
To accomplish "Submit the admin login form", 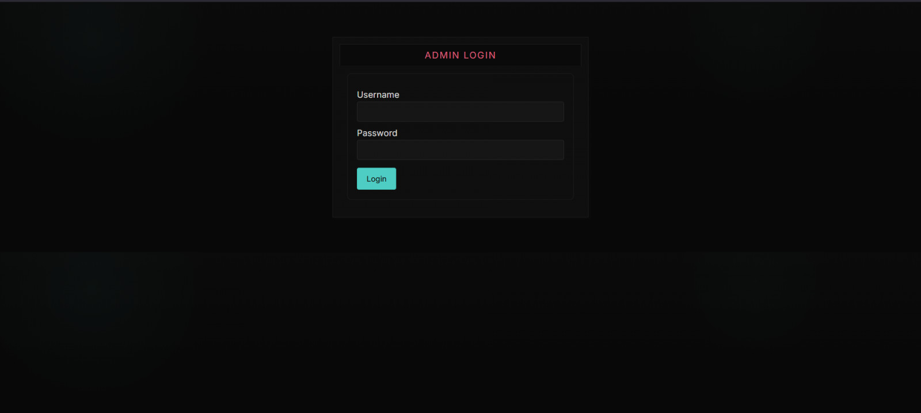I will coord(376,179).
